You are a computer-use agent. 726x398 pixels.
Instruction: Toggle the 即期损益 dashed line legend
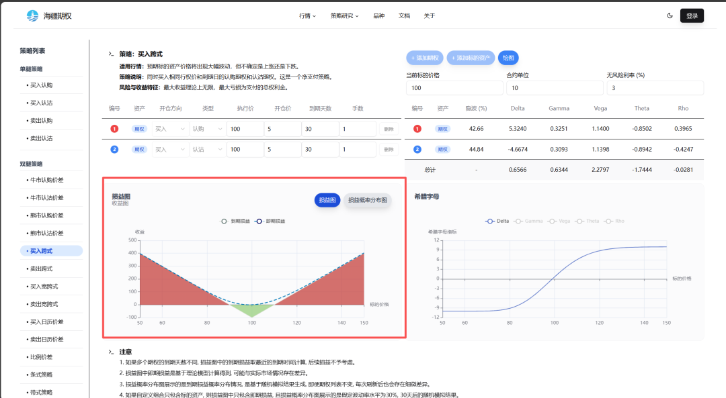pyautogui.click(x=271, y=221)
